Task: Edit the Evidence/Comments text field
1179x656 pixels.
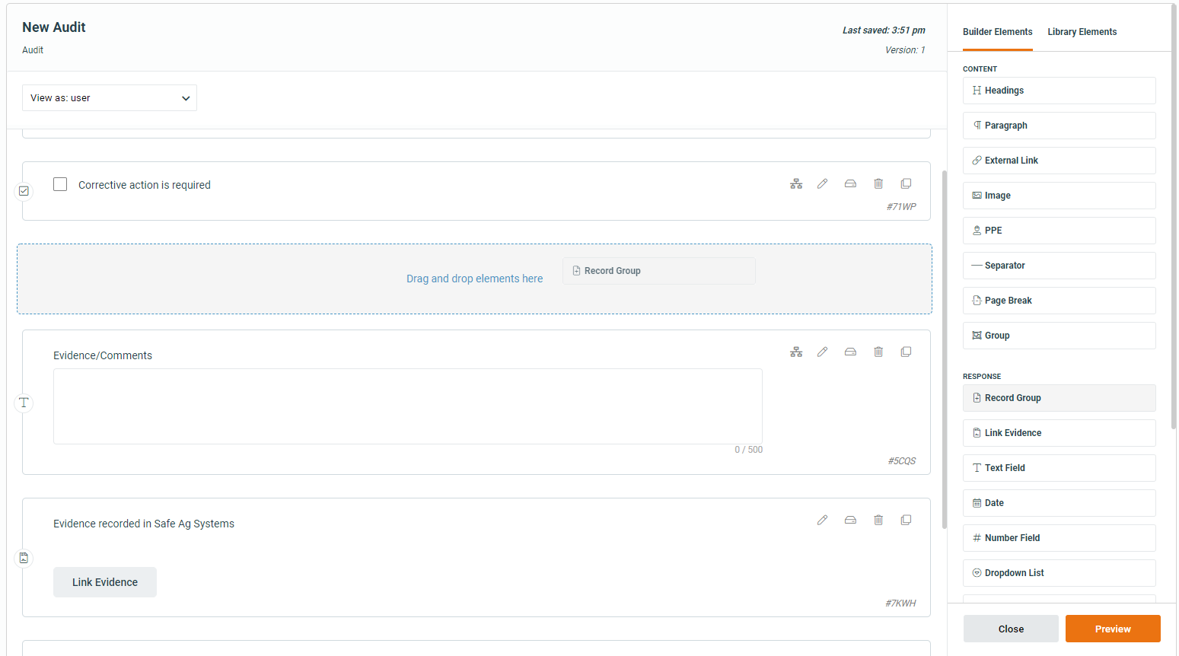Action: [x=822, y=352]
